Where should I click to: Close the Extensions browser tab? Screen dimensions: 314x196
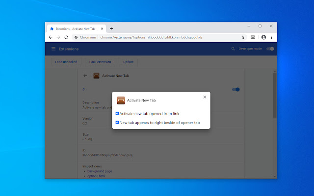(x=102, y=29)
